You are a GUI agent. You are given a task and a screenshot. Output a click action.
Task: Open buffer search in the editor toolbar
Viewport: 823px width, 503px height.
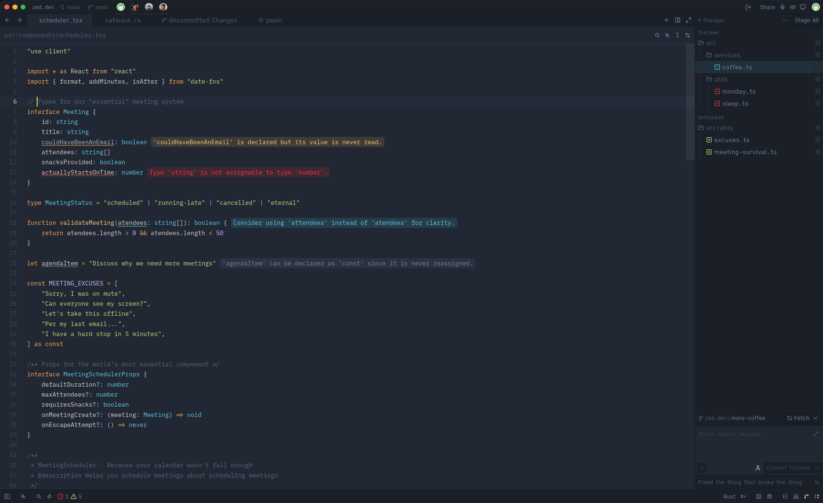point(657,35)
